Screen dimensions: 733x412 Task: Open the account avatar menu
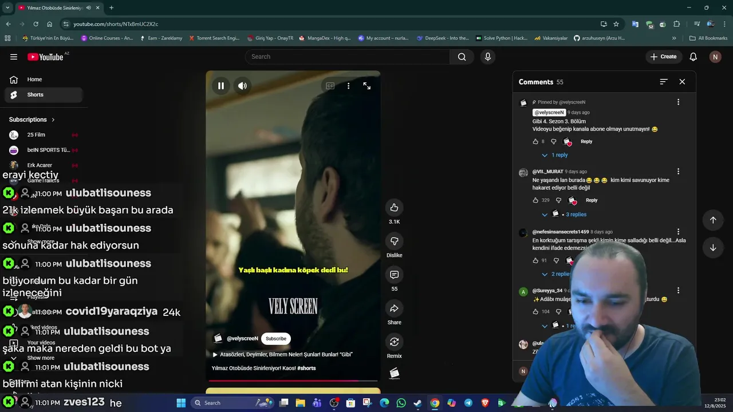click(x=715, y=57)
